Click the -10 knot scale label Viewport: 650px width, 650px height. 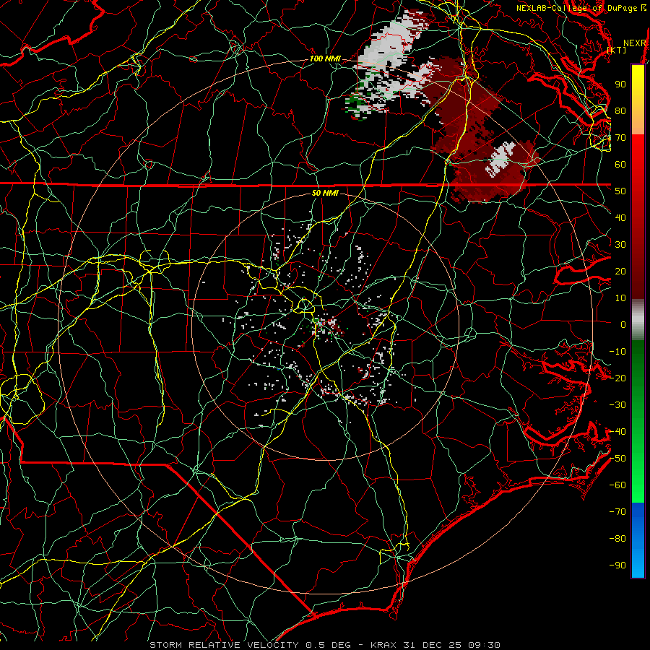coord(617,352)
